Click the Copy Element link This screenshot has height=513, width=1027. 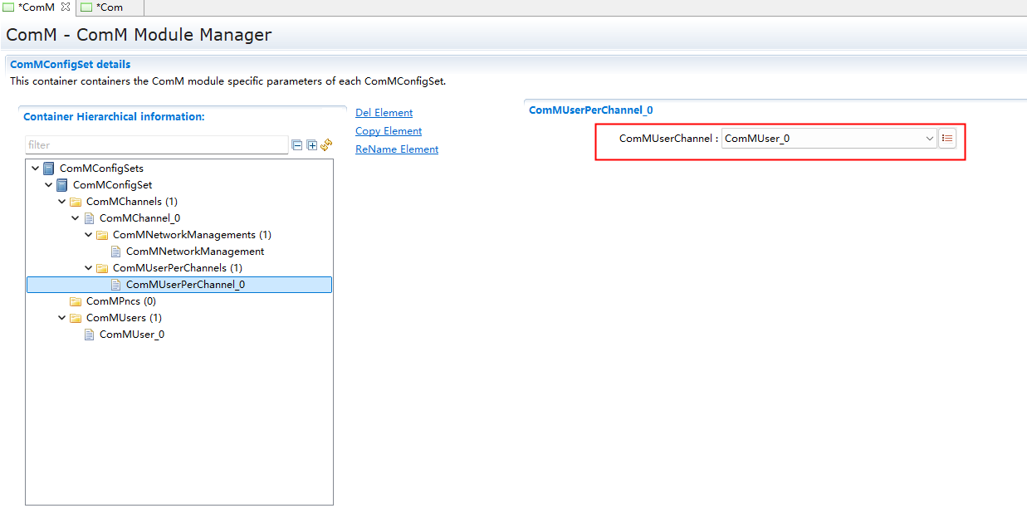389,131
